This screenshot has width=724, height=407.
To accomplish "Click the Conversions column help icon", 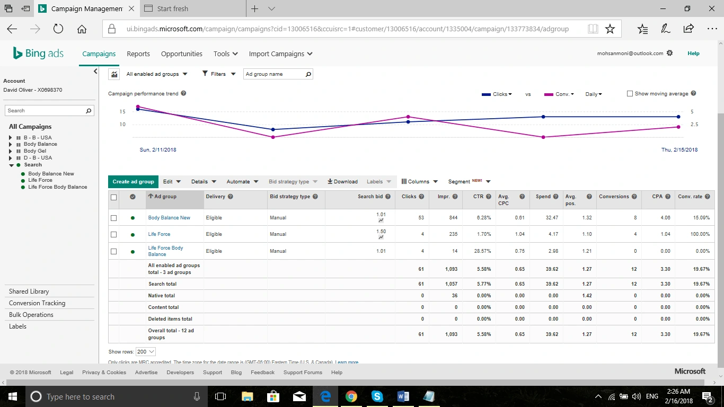I will 634,197.
